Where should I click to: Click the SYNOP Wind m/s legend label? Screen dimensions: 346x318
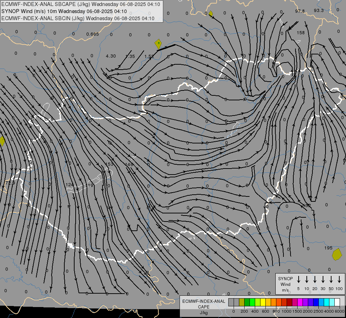click(x=285, y=284)
